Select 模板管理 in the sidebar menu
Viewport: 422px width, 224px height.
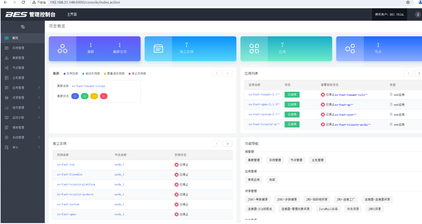[x=22, y=127]
